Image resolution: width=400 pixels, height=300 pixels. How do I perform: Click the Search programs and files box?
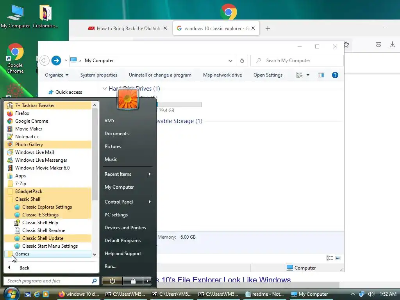[51, 281]
